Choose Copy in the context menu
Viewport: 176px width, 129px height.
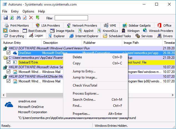95,63
